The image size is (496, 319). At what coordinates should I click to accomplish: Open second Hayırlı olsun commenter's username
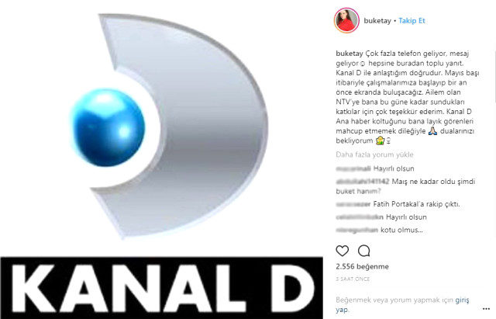click(360, 217)
